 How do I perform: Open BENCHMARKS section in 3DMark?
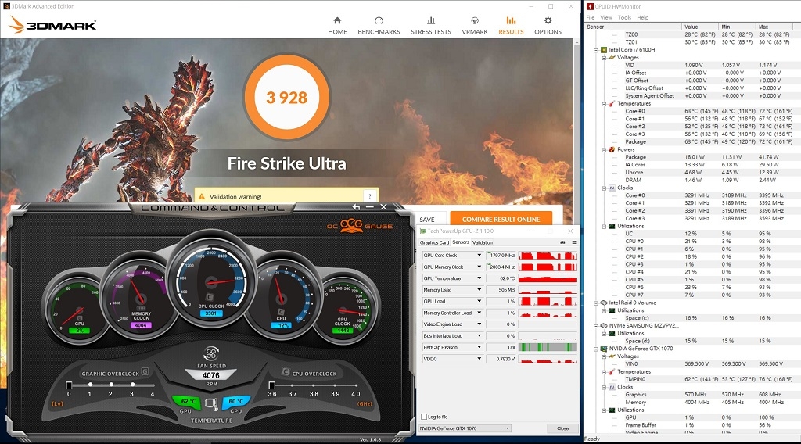point(379,26)
